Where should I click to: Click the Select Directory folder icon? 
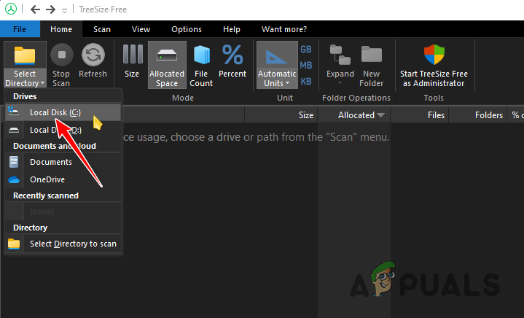(x=25, y=55)
